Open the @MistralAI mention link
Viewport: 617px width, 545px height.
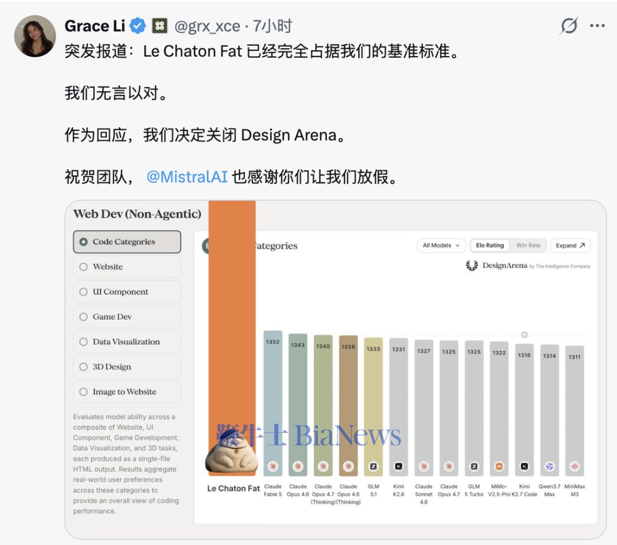(x=187, y=177)
